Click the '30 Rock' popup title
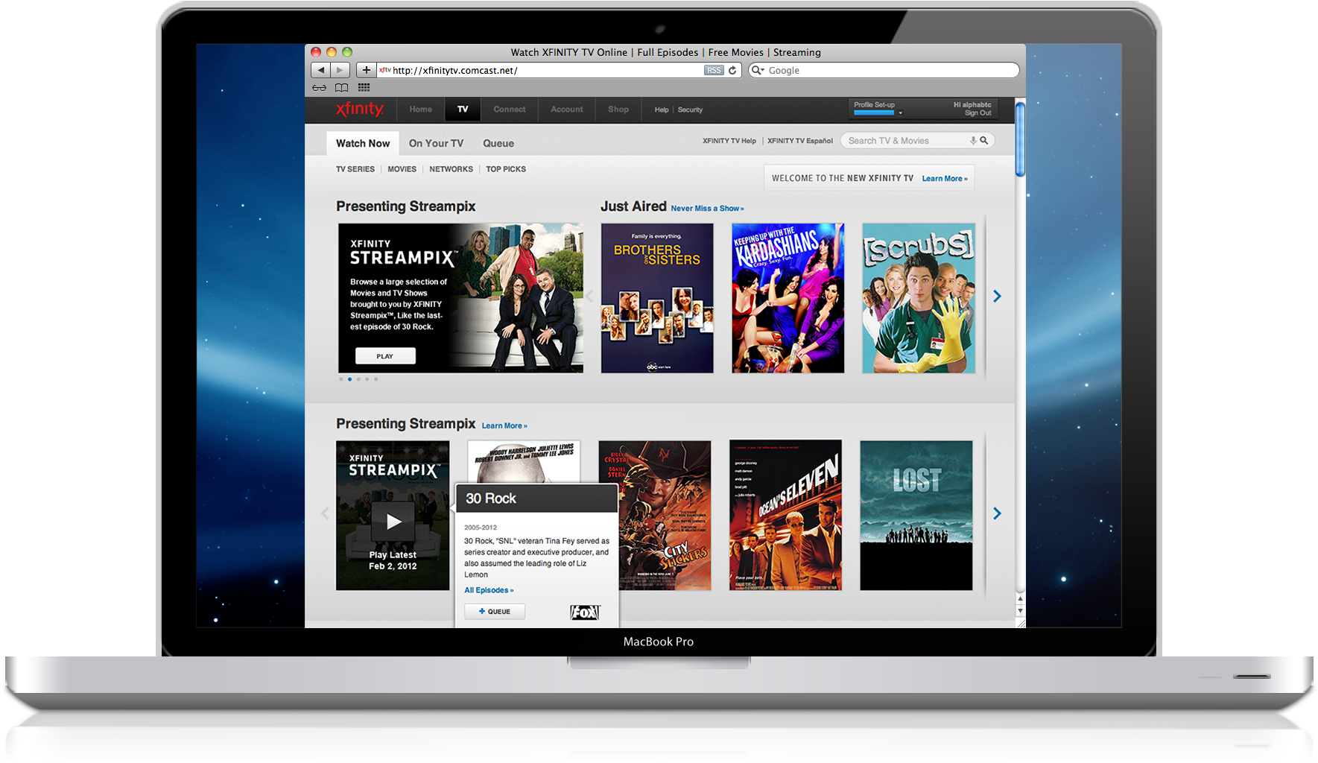Image resolution: width=1318 pixels, height=763 pixels. tap(491, 498)
